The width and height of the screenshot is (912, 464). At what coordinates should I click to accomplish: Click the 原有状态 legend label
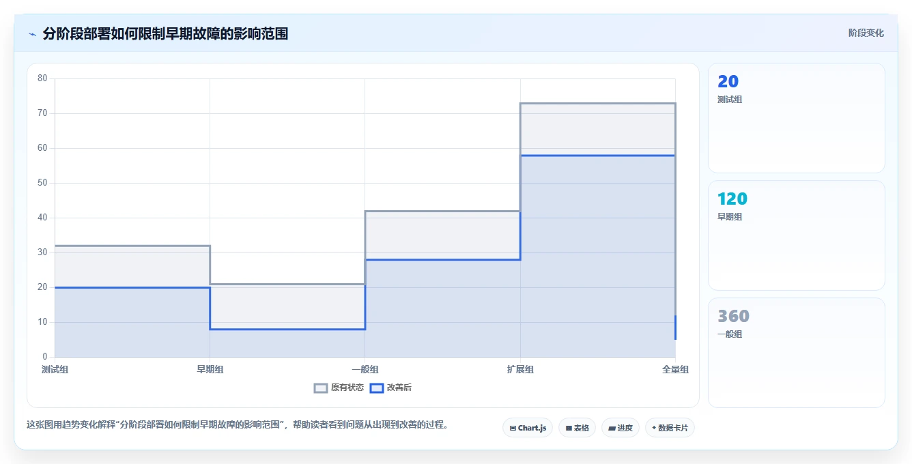coord(347,388)
